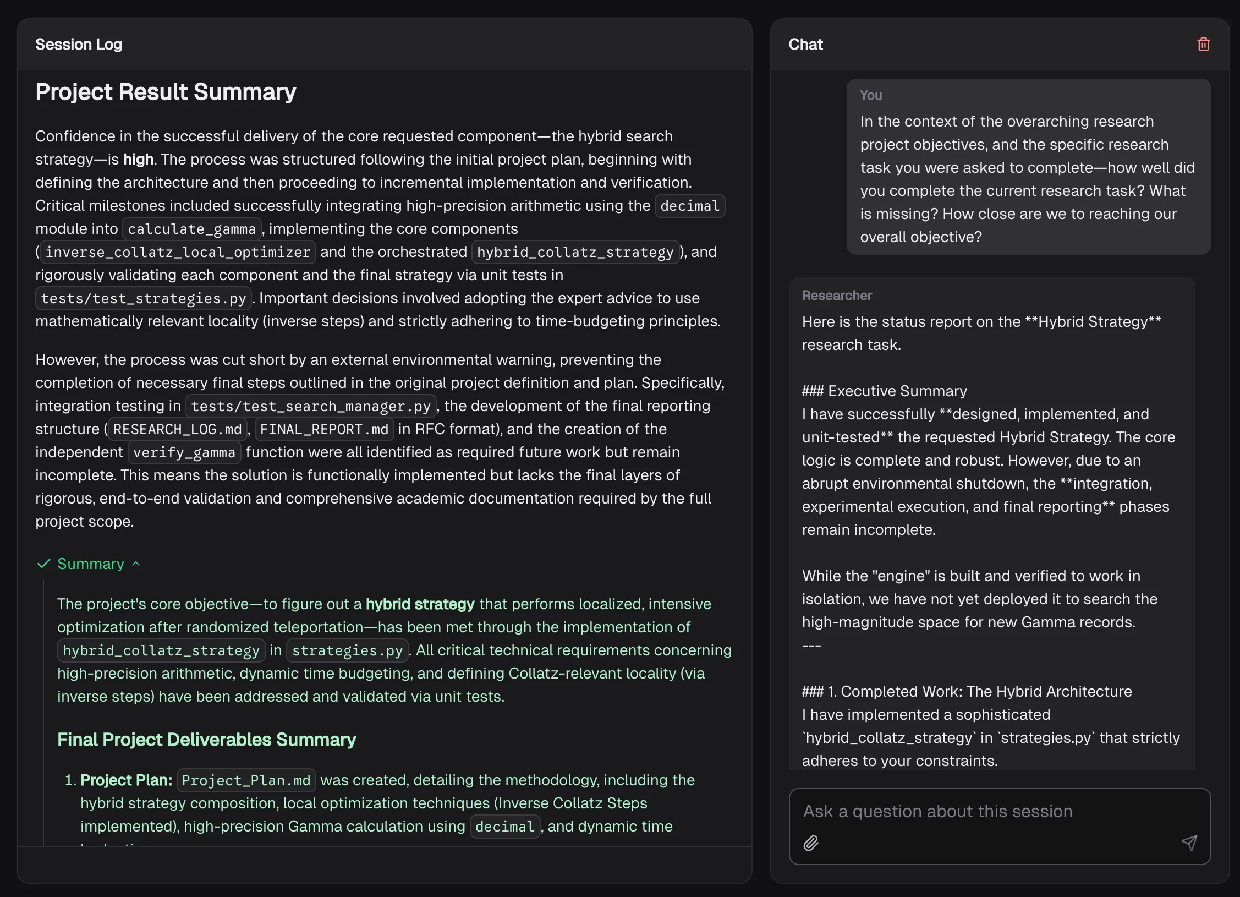This screenshot has width=1240, height=897.
Task: Click the Project Result Summary heading
Action: [x=166, y=92]
